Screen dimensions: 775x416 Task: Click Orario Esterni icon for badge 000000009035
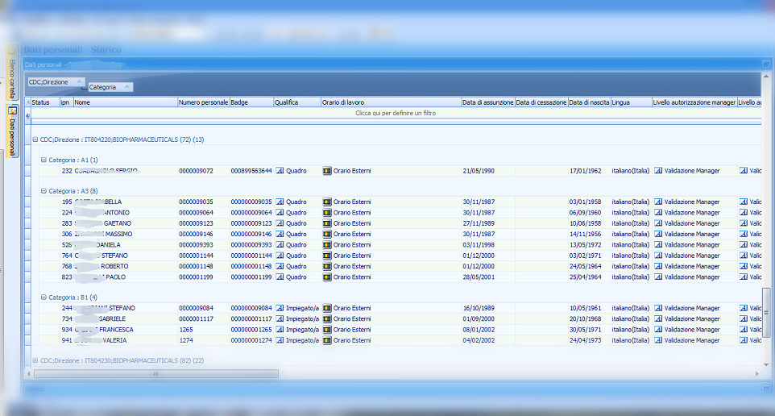[x=327, y=202]
